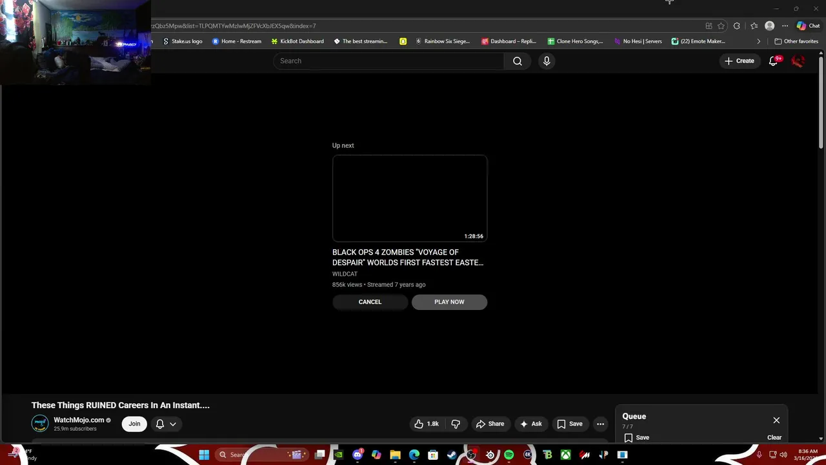Open The best streaming bookmark
The height and width of the screenshot is (465, 826).
361,41
